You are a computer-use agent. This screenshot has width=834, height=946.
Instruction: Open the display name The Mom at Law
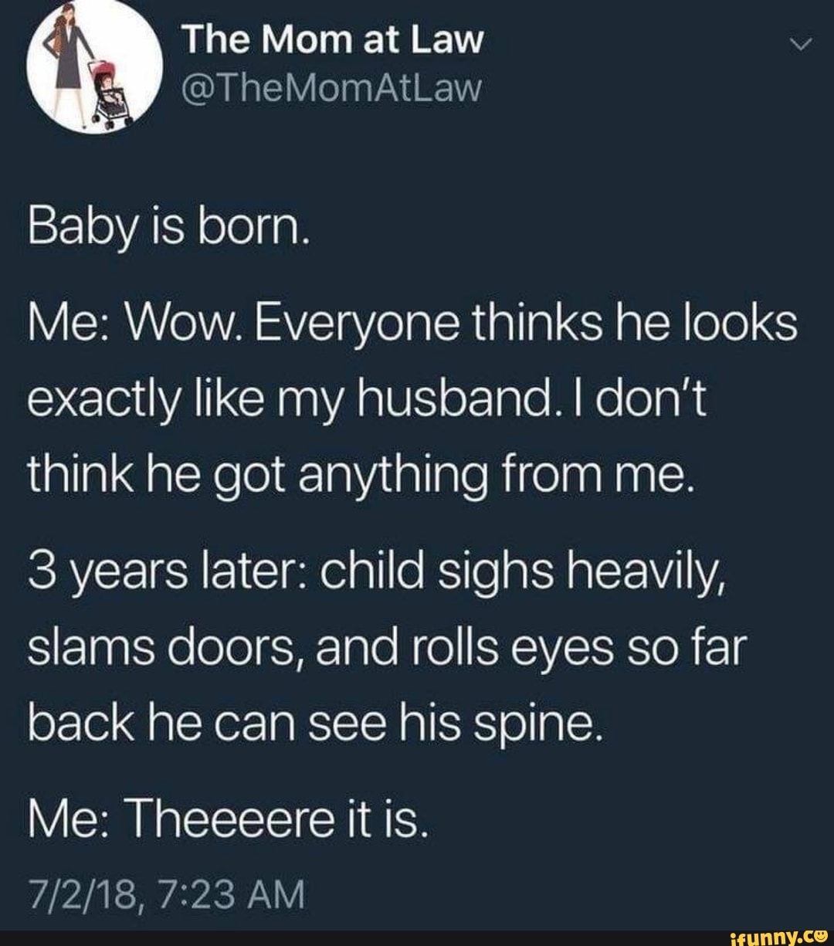tap(332, 40)
